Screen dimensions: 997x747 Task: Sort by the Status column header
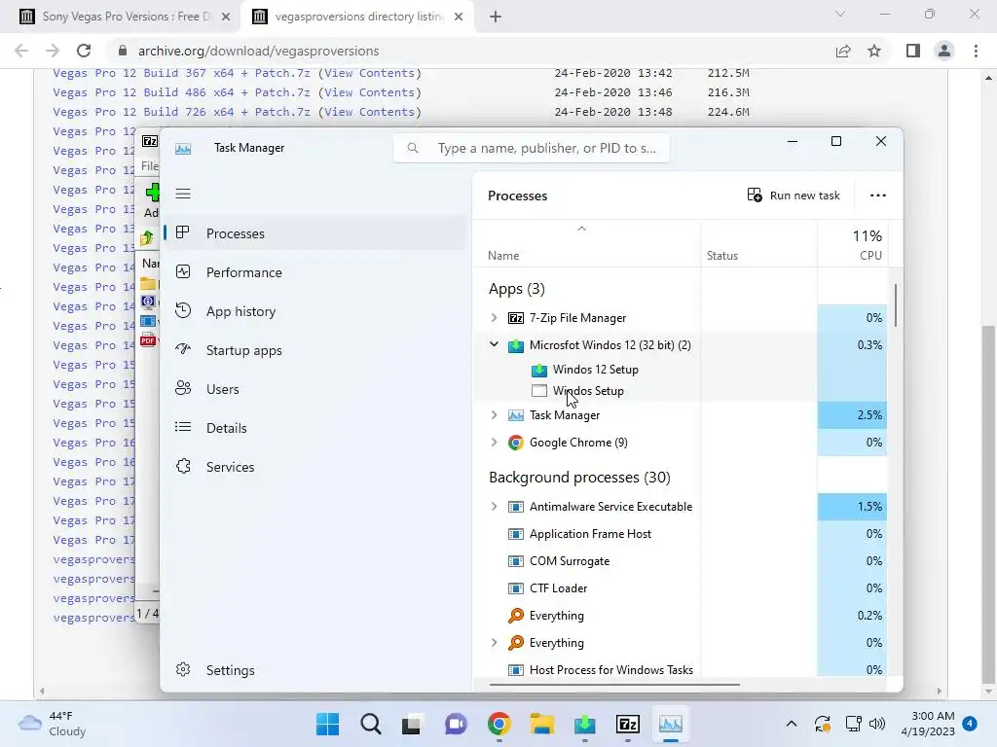(722, 256)
